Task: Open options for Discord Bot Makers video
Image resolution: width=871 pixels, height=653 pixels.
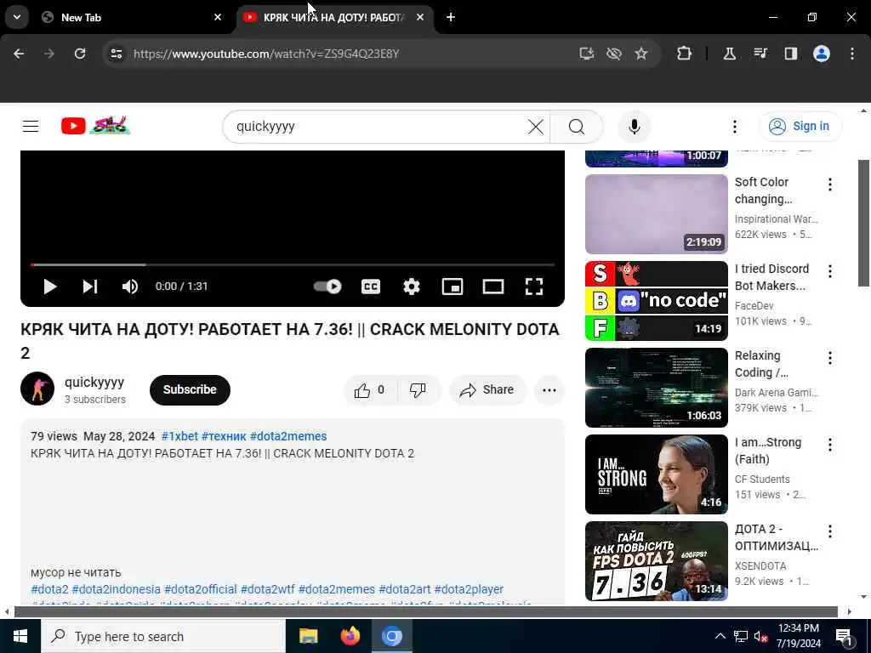Action: (x=830, y=271)
